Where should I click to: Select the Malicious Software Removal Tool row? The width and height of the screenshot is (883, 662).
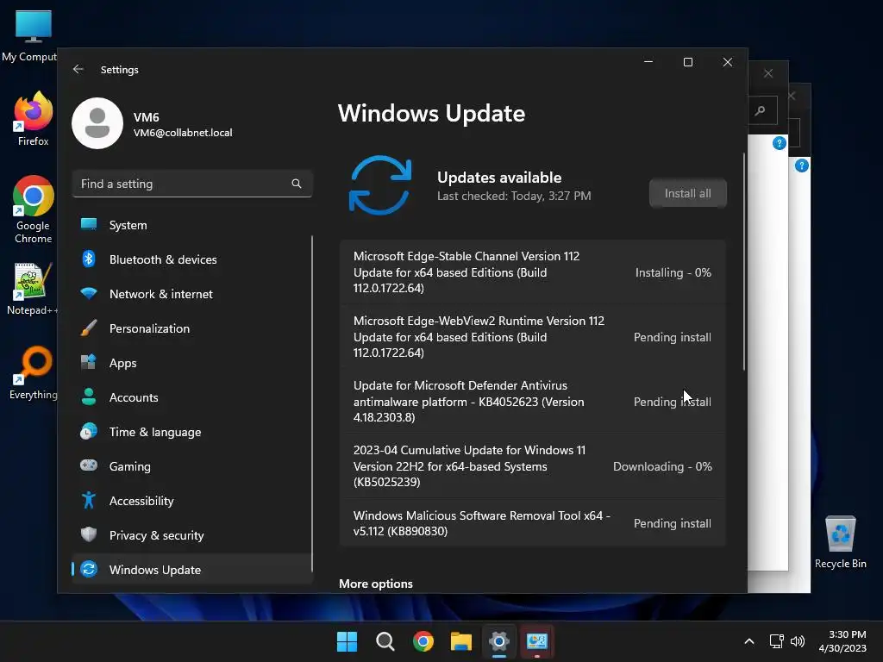(533, 523)
